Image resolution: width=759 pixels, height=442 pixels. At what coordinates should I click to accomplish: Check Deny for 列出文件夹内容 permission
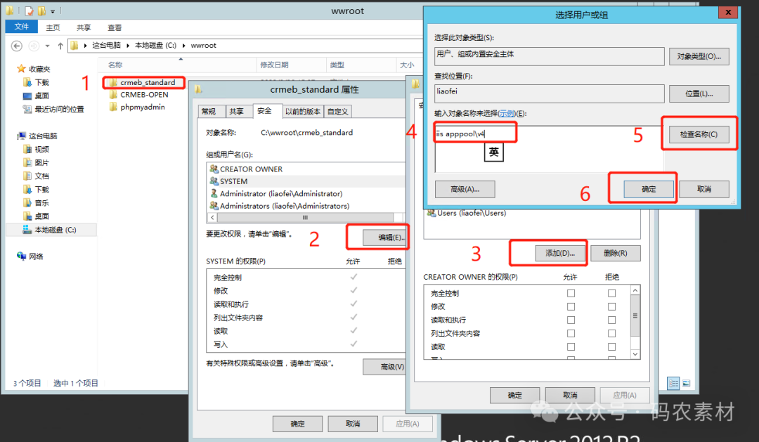[x=612, y=334]
